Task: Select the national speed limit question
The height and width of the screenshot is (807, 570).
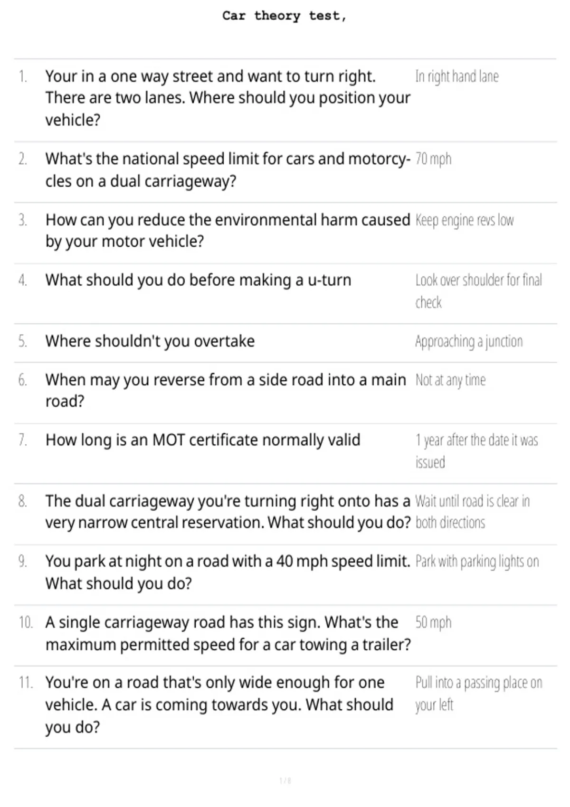Action: pos(228,170)
